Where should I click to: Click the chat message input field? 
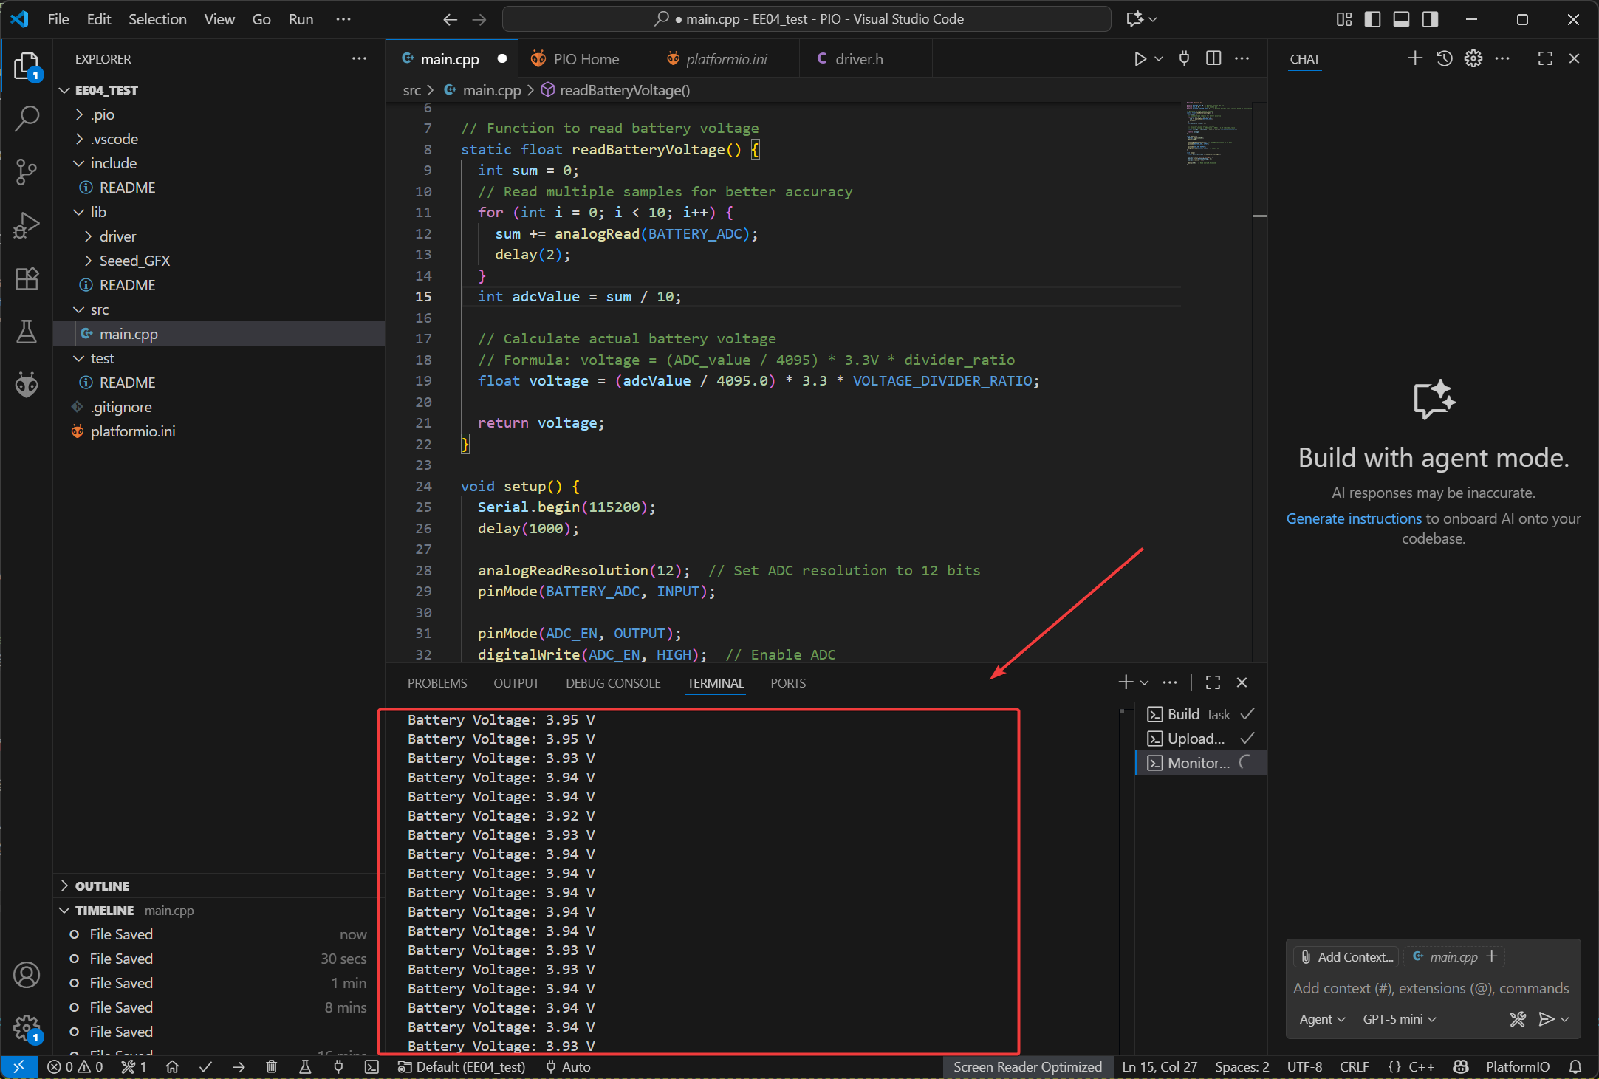pyautogui.click(x=1431, y=988)
